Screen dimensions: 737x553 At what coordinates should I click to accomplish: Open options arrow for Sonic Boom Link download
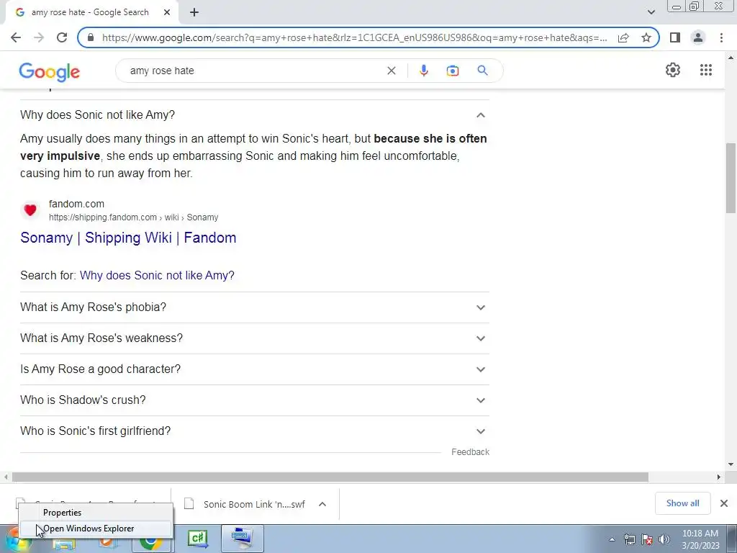pos(322,504)
